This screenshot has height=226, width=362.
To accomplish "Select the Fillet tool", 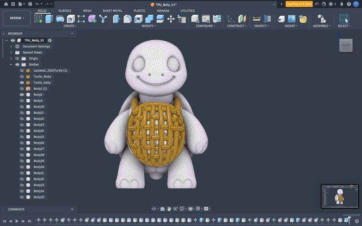I will (x=127, y=19).
